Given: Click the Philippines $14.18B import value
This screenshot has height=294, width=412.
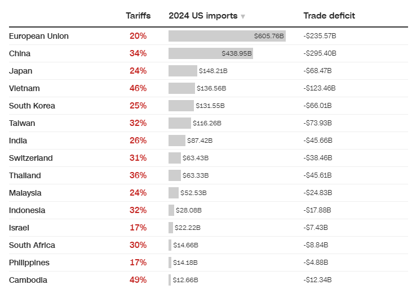Looking at the screenshot, I should coord(185,263).
